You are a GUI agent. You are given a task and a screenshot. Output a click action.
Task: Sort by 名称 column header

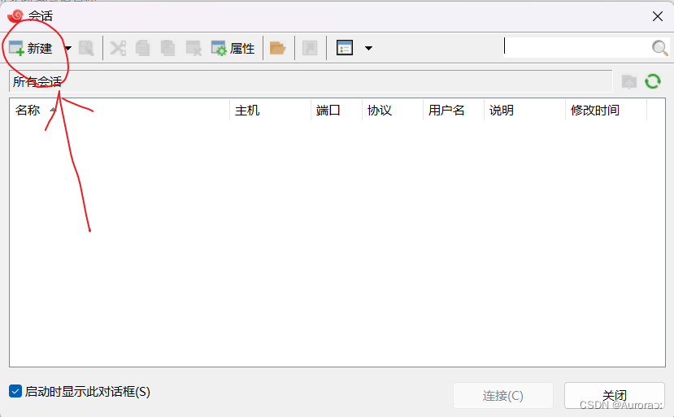pos(120,110)
